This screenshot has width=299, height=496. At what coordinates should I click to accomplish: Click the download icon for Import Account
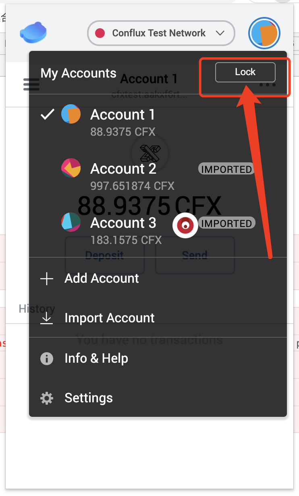click(x=46, y=318)
